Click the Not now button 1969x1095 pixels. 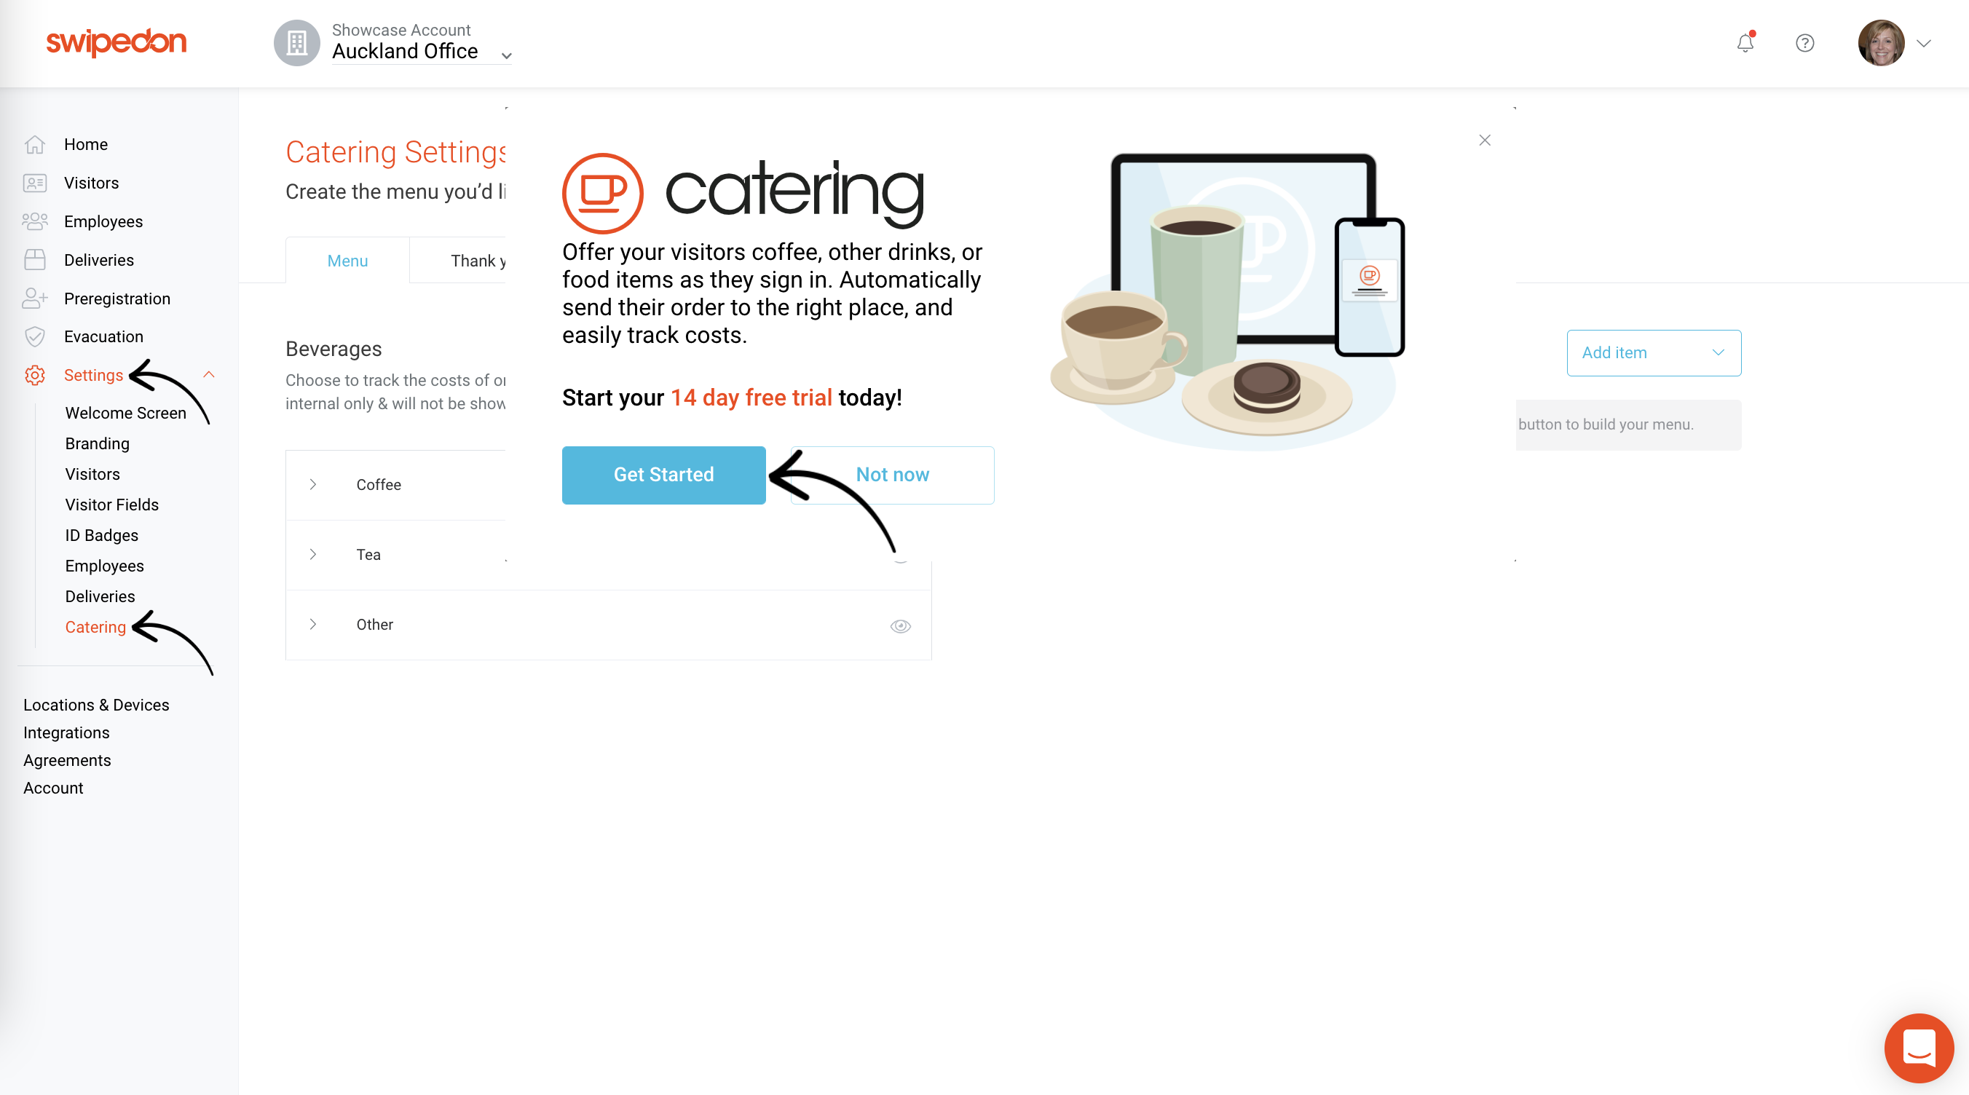click(892, 475)
